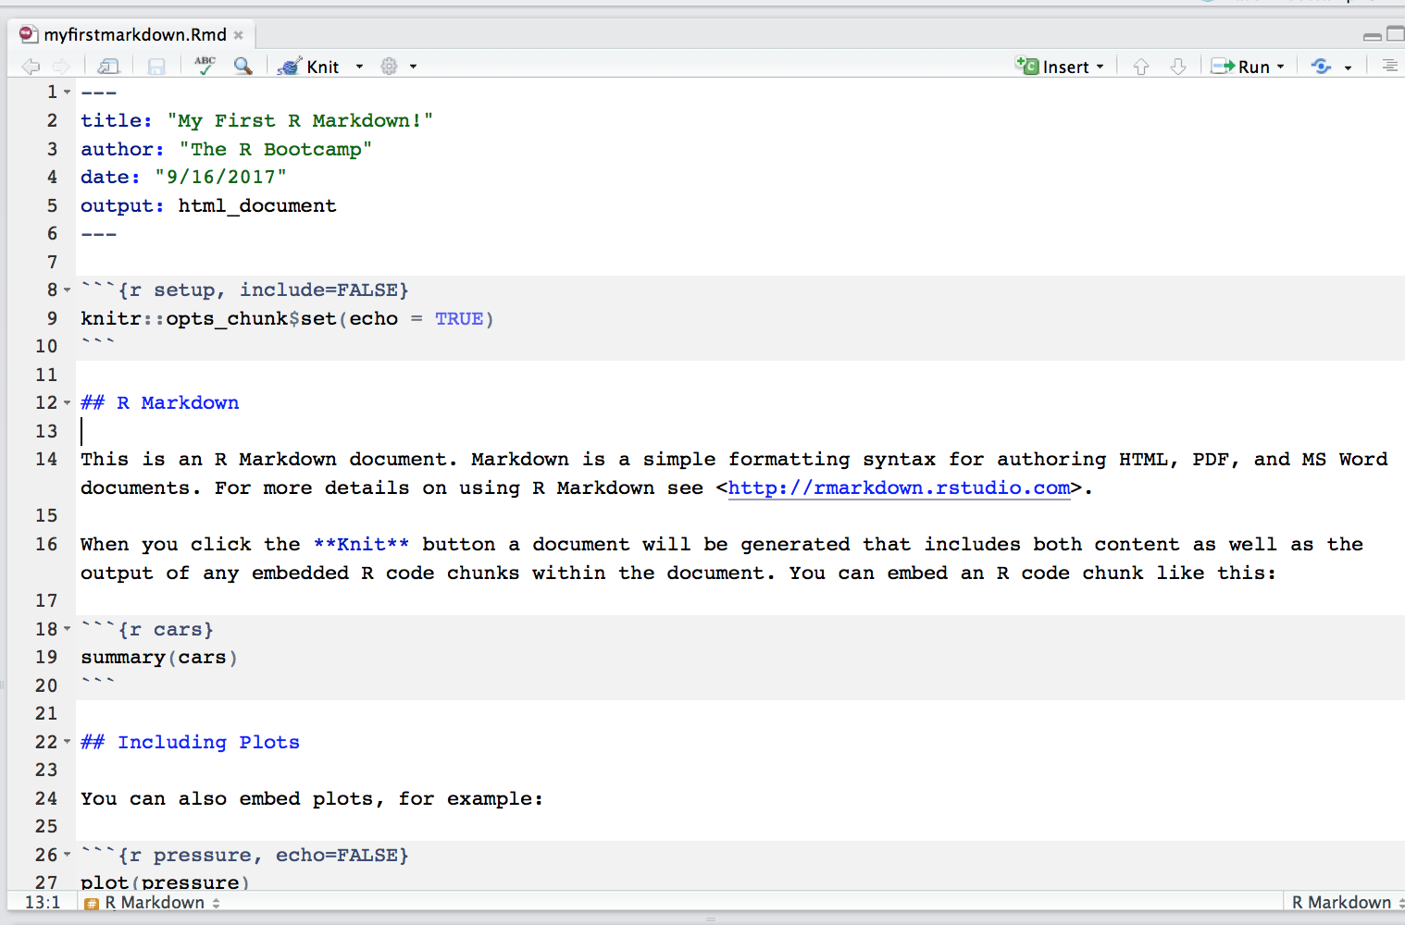Minimize the source editor pane

(x=1373, y=36)
